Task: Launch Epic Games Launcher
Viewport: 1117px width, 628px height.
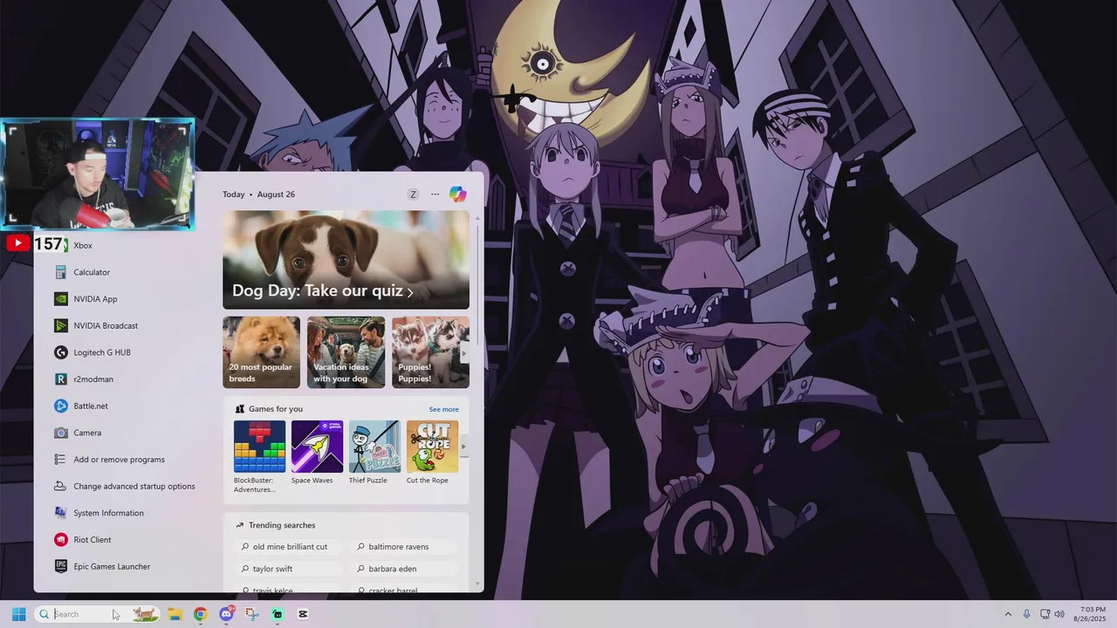Action: point(112,566)
